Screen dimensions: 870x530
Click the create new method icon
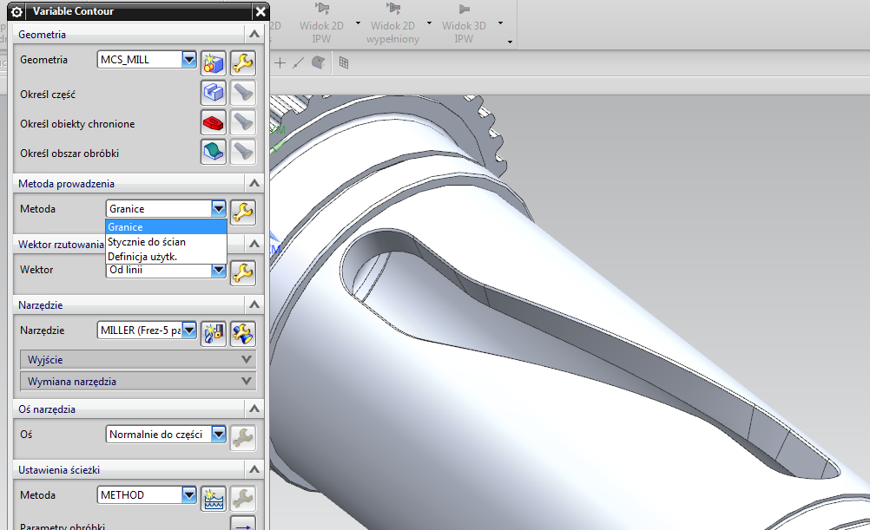tap(214, 498)
